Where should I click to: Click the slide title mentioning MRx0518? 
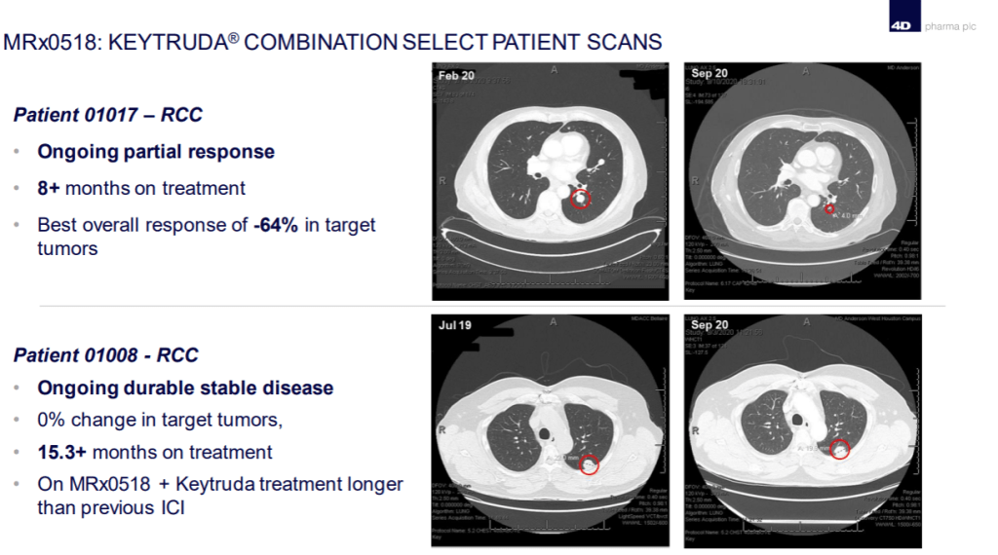[333, 43]
